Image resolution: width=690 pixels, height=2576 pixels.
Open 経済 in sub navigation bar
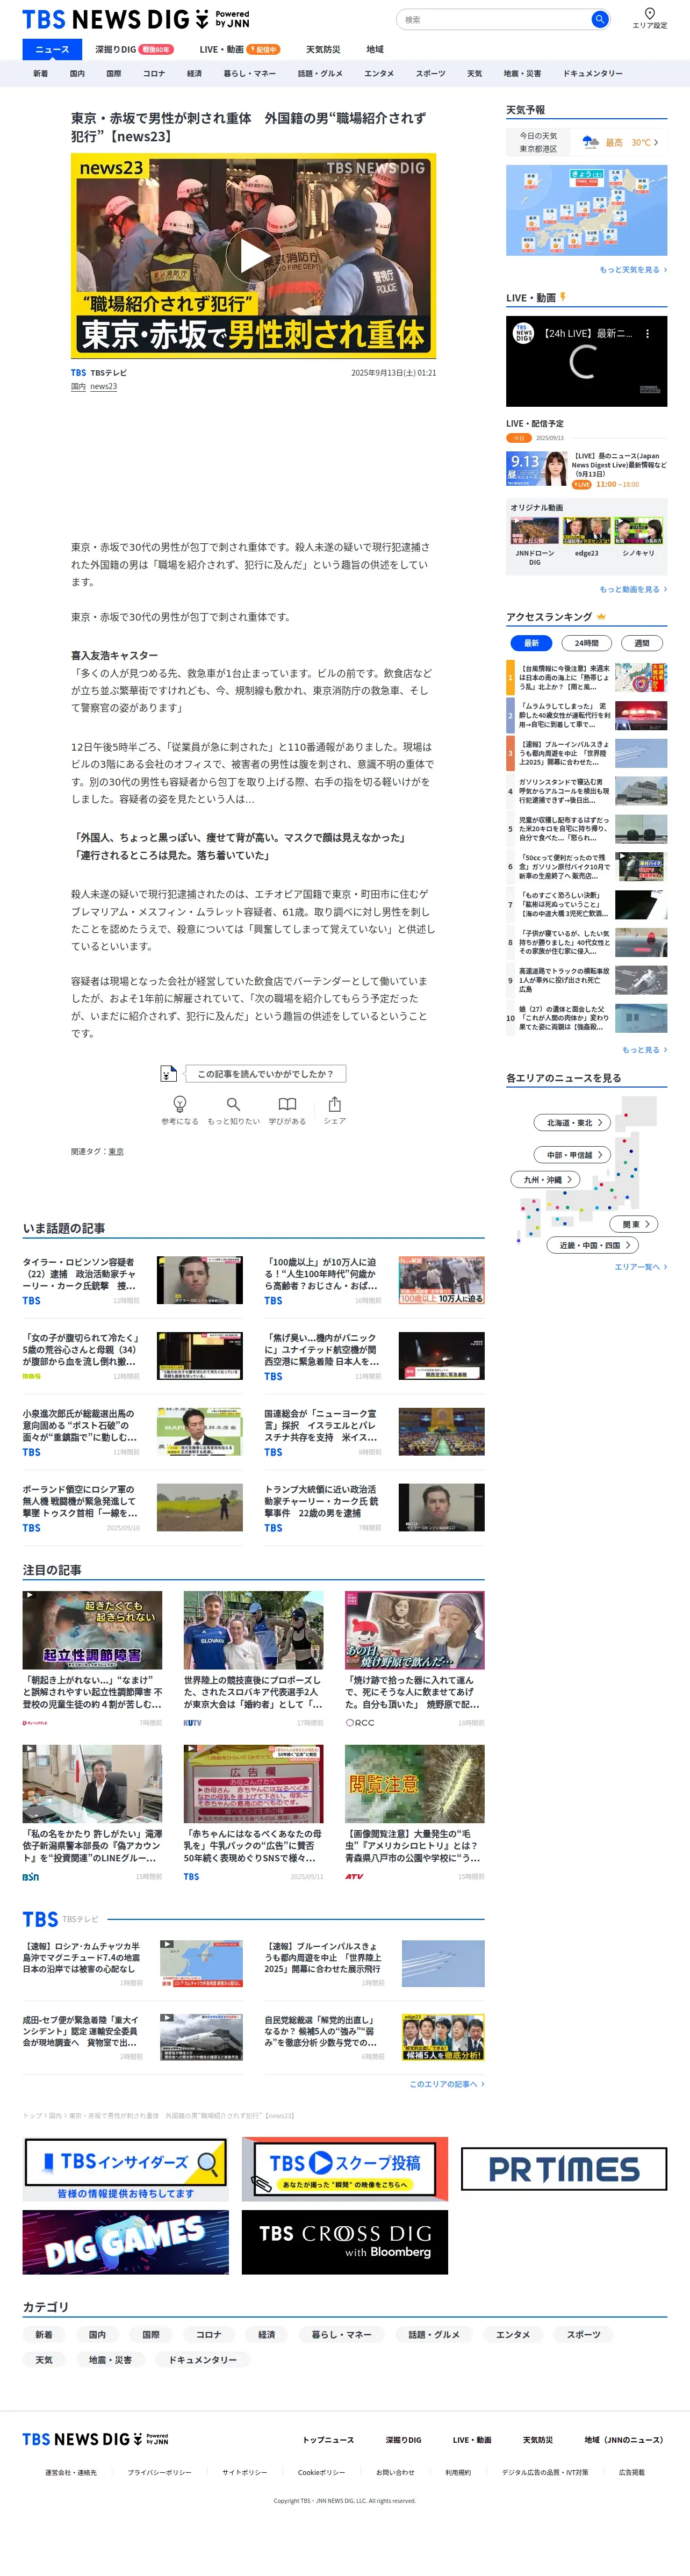(x=194, y=73)
